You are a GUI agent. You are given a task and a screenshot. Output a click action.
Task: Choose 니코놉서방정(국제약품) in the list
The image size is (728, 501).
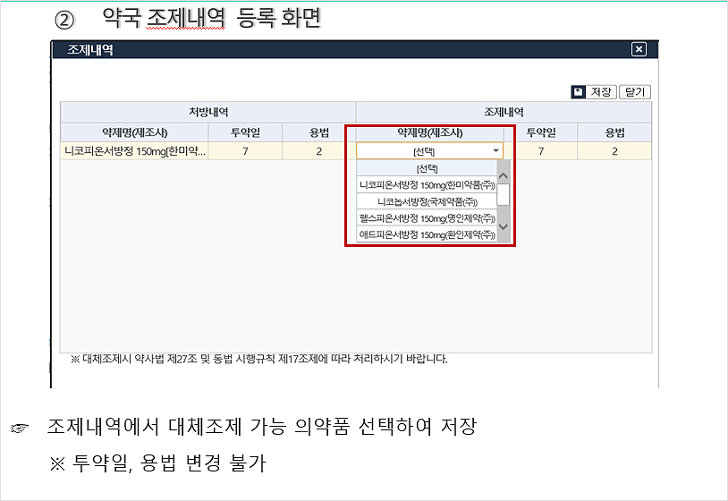coord(427,201)
